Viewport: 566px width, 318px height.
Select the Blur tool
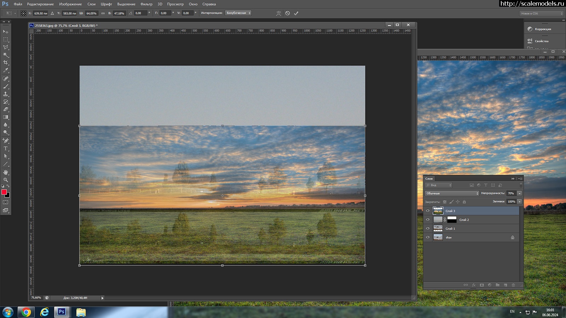6,125
